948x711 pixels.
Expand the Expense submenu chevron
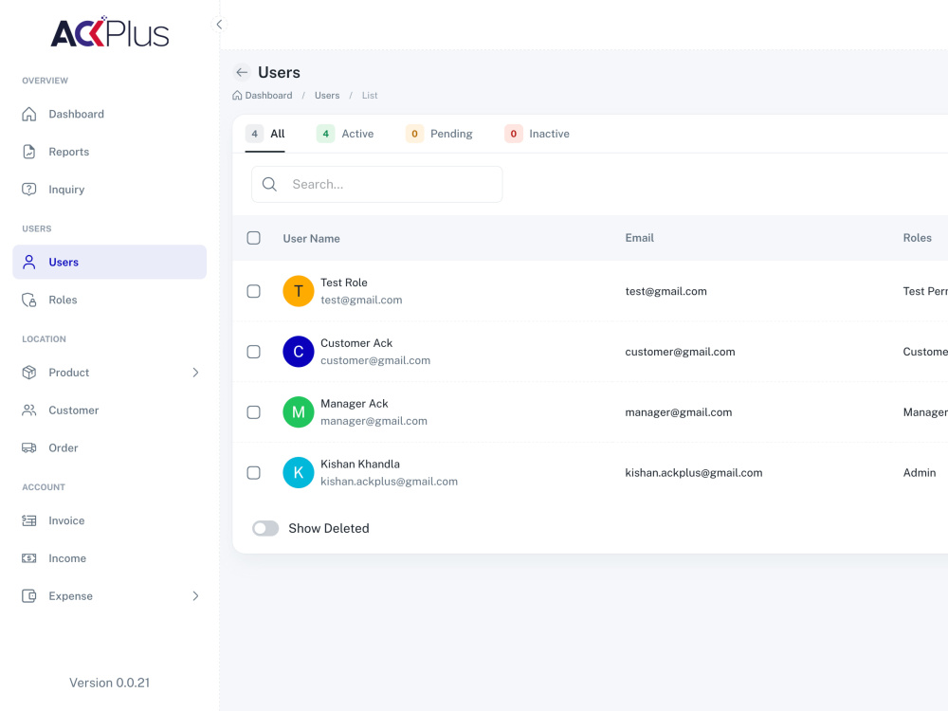195,596
